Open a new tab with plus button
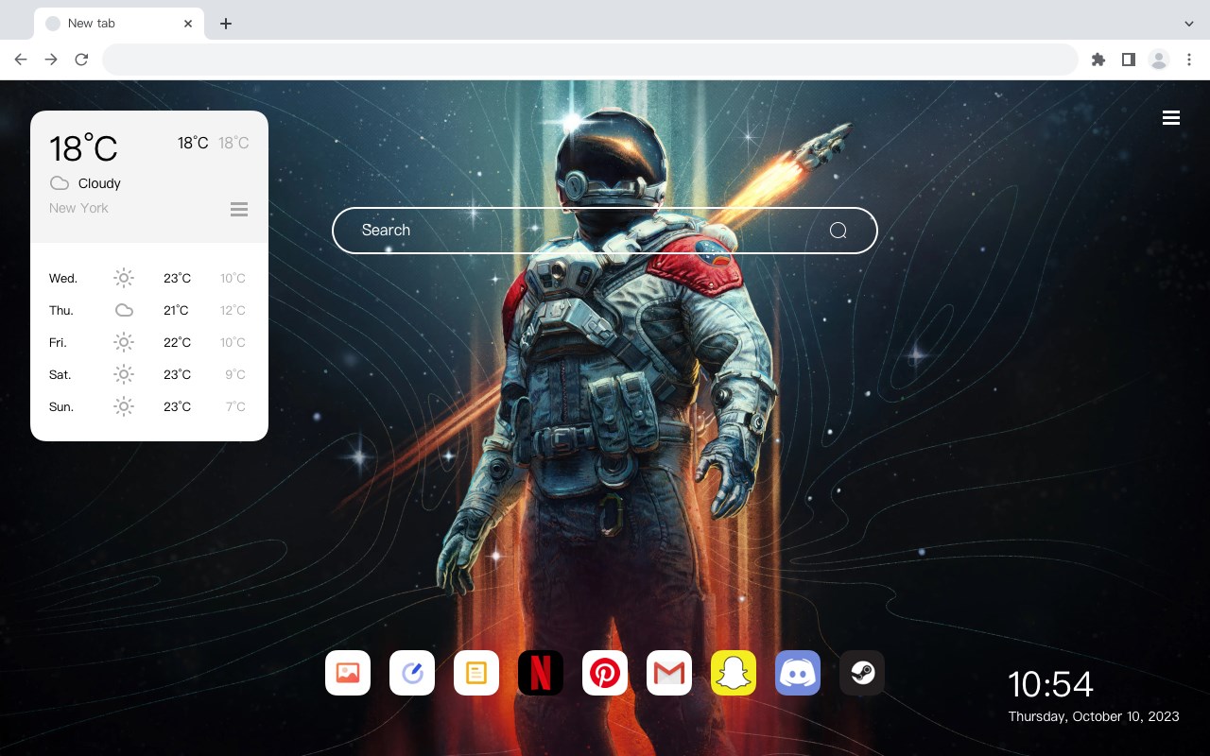This screenshot has height=756, width=1210. [x=225, y=24]
